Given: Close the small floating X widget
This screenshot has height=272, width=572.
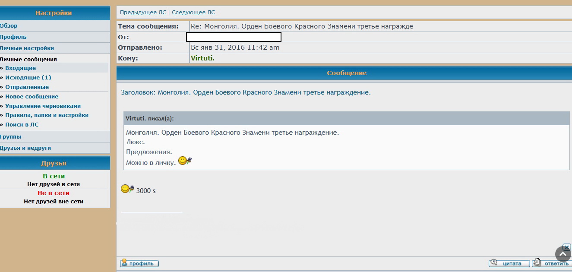Looking at the screenshot, I should (567, 247).
